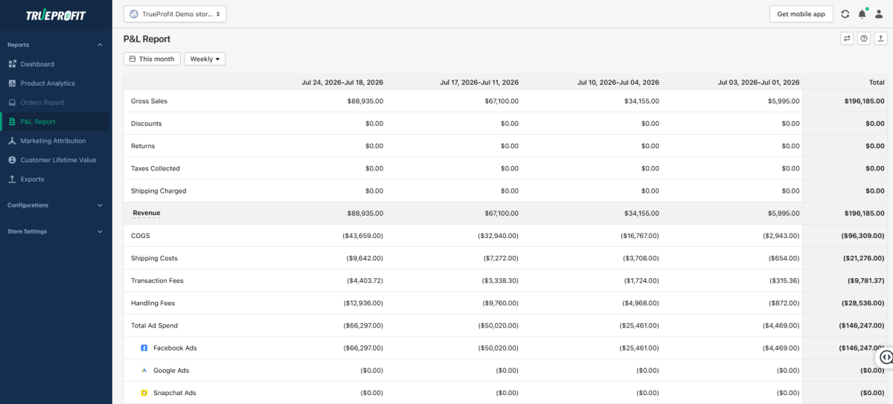Image resolution: width=893 pixels, height=404 pixels.
Task: Click the refresh sync icon
Action: click(x=845, y=14)
